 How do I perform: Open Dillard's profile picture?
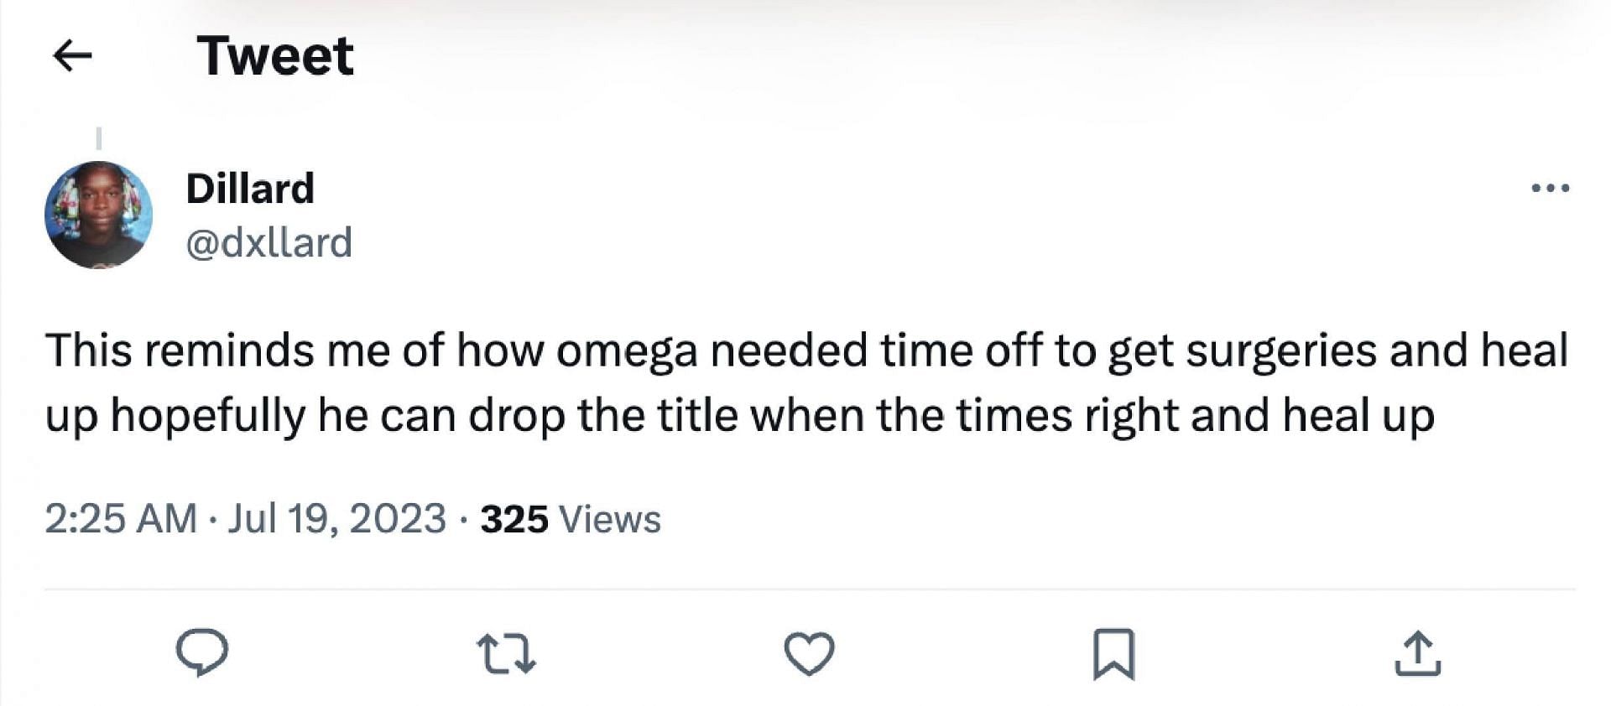(x=98, y=215)
